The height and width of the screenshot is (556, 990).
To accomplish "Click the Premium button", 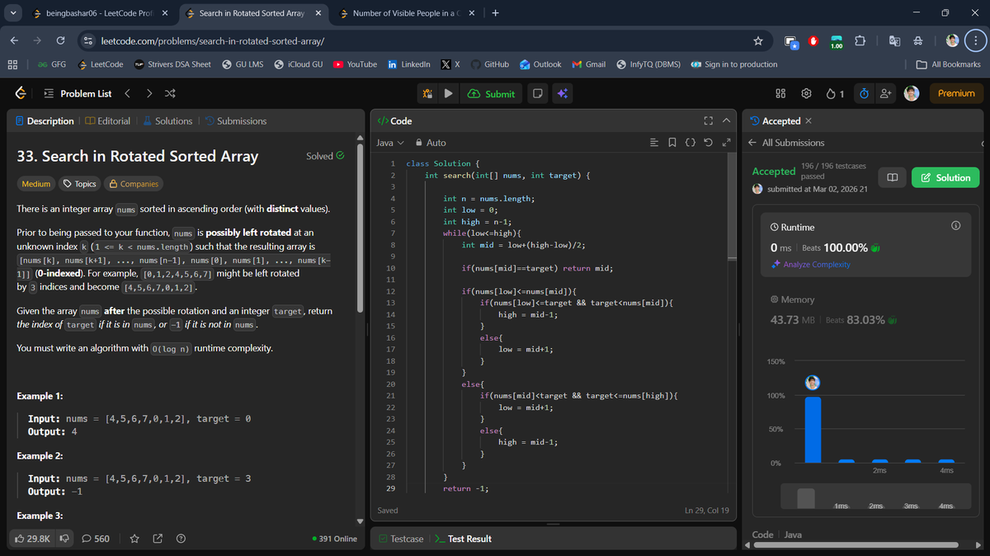I will click(956, 93).
